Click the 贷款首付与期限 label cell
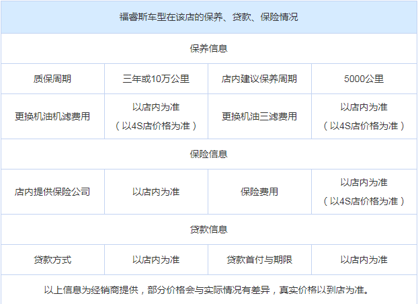The image size is (418, 304). tap(259, 260)
